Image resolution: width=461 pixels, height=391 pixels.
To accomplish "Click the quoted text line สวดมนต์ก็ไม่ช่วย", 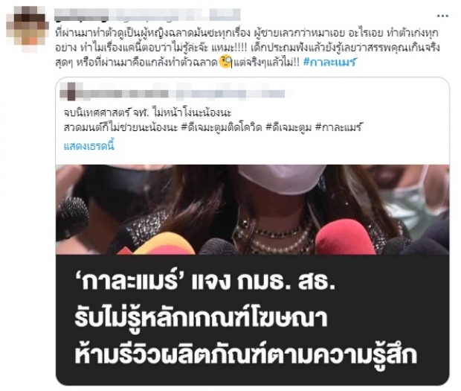I will 120,127.
